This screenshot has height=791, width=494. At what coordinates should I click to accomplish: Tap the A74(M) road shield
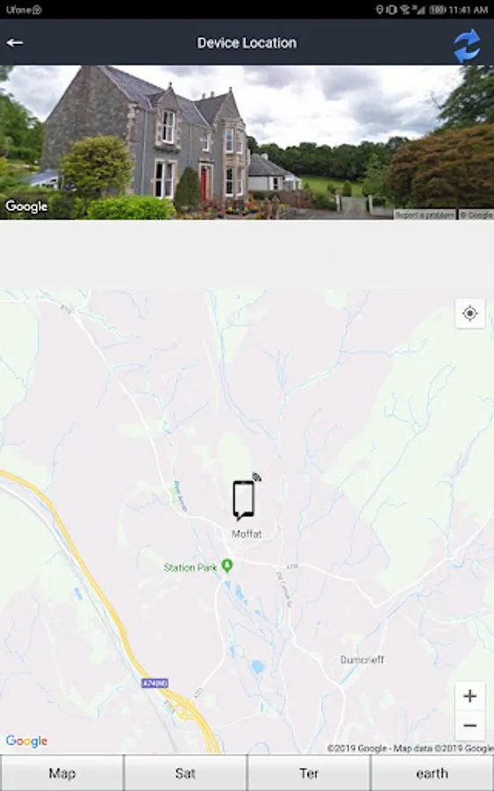(155, 683)
